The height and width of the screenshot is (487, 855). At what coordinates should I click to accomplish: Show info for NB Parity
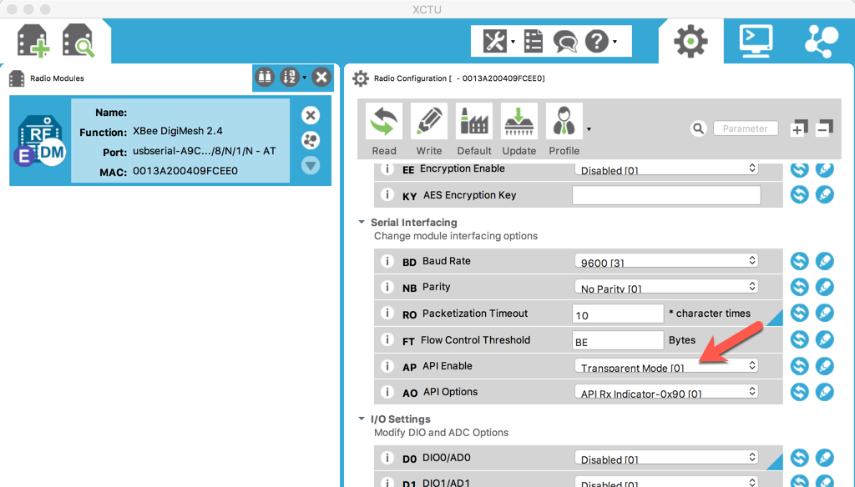(387, 287)
